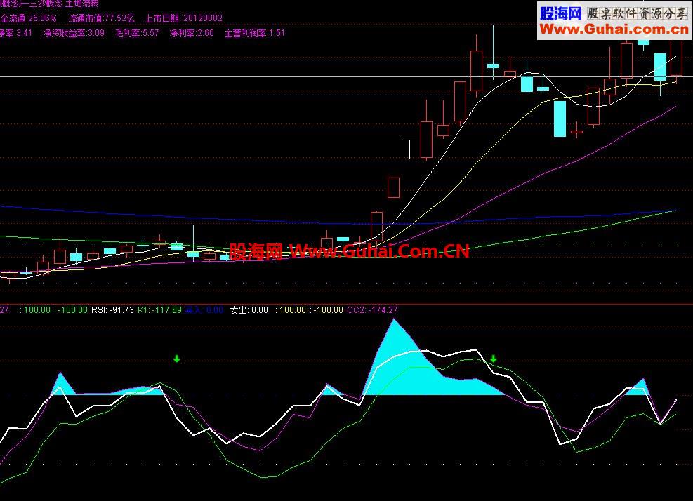The image size is (693, 501).
Task: Select the 主营利润率:1.51 figure
Action: pos(255,33)
